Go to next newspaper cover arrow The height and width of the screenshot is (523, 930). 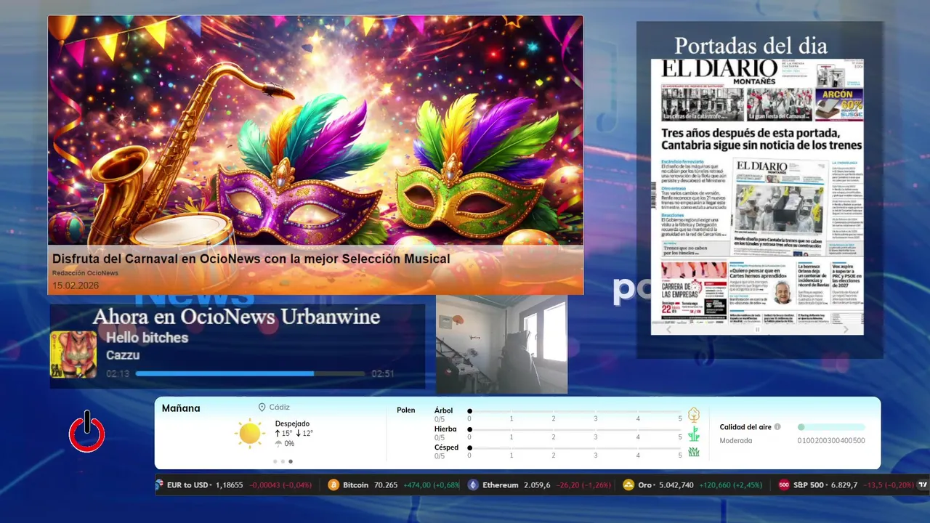click(846, 329)
